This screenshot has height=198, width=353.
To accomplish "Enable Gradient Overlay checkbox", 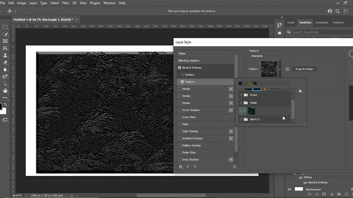I will pos(179,138).
